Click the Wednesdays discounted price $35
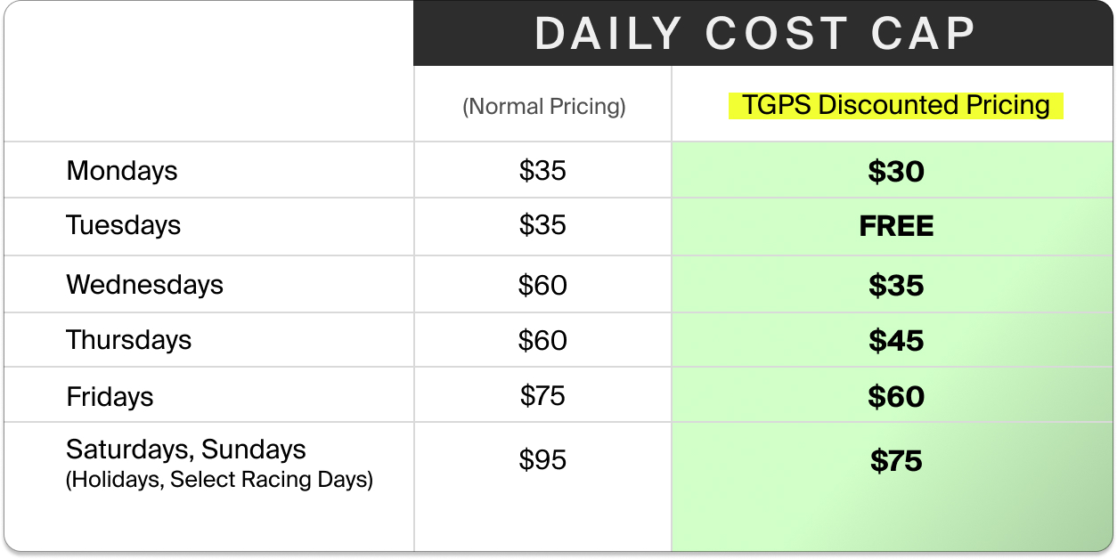 pyautogui.click(x=896, y=286)
